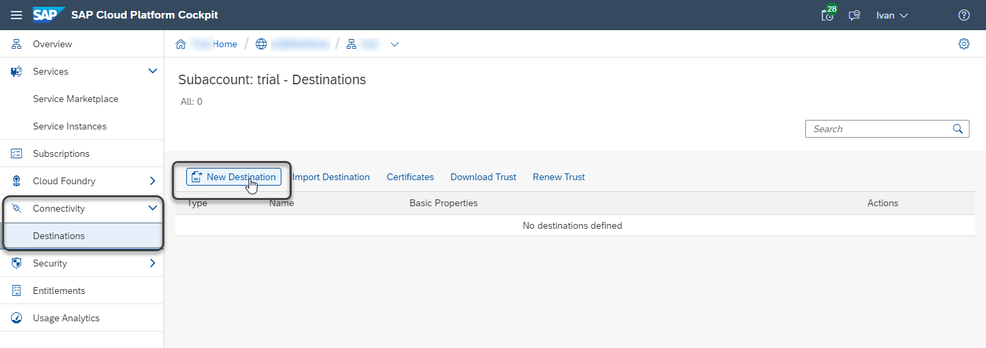986x348 pixels.
Task: Click the Subscriptions sidebar icon
Action: pyautogui.click(x=17, y=153)
